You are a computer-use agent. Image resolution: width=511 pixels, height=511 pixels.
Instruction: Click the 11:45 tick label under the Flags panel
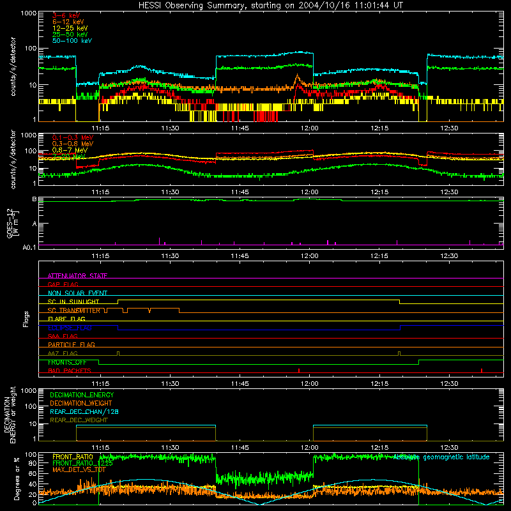tap(240, 384)
